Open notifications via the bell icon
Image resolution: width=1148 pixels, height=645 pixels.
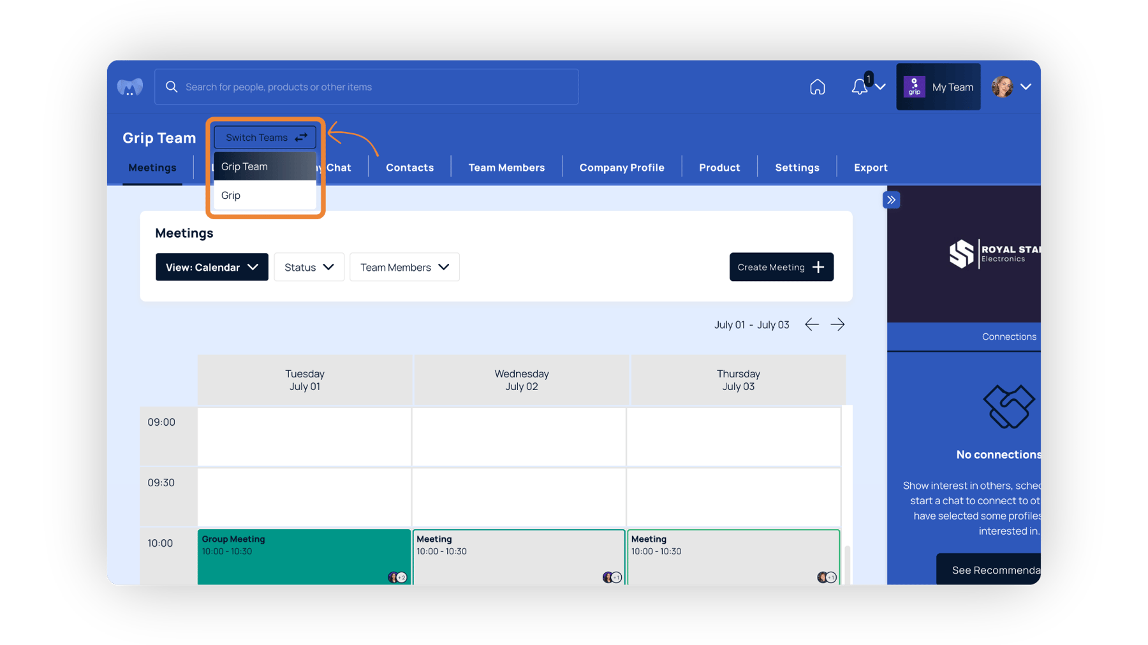tap(858, 87)
